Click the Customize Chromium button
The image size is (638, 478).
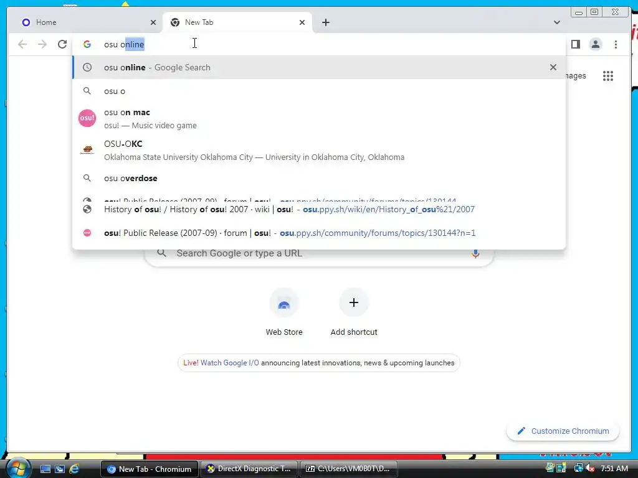pyautogui.click(x=563, y=431)
